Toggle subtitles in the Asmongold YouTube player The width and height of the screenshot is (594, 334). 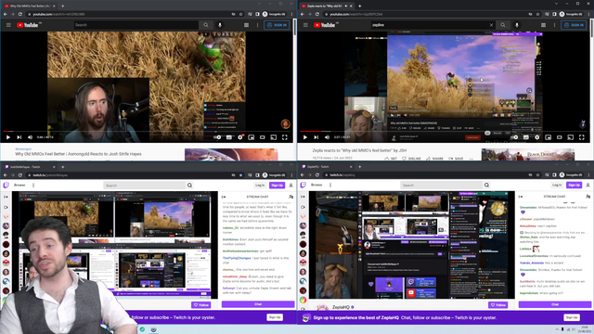[x=229, y=137]
